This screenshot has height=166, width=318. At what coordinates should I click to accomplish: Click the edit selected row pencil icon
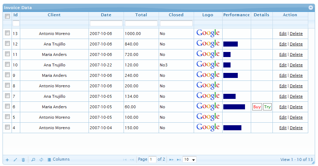pyautogui.click(x=15, y=160)
